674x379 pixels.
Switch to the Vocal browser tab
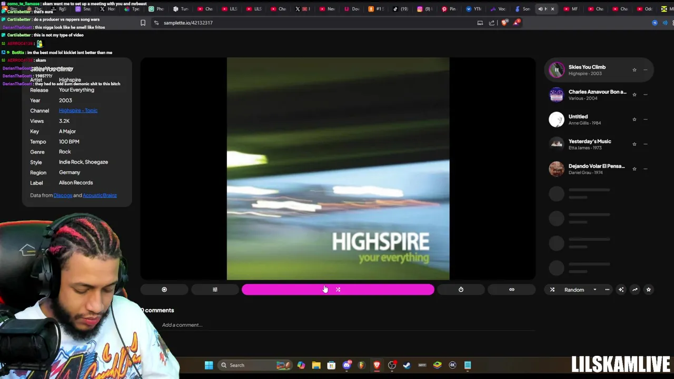point(498,9)
